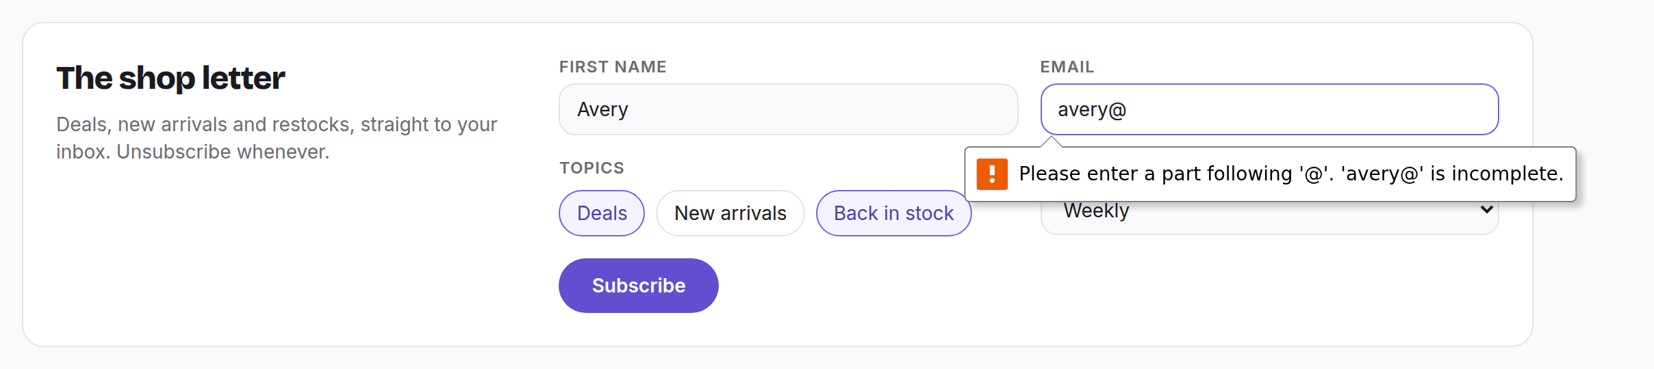The image size is (1654, 369).
Task: Select the word Weekly in the select box
Action: [1096, 211]
